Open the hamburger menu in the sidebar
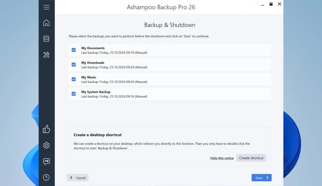The image size is (322, 186). tap(46, 7)
